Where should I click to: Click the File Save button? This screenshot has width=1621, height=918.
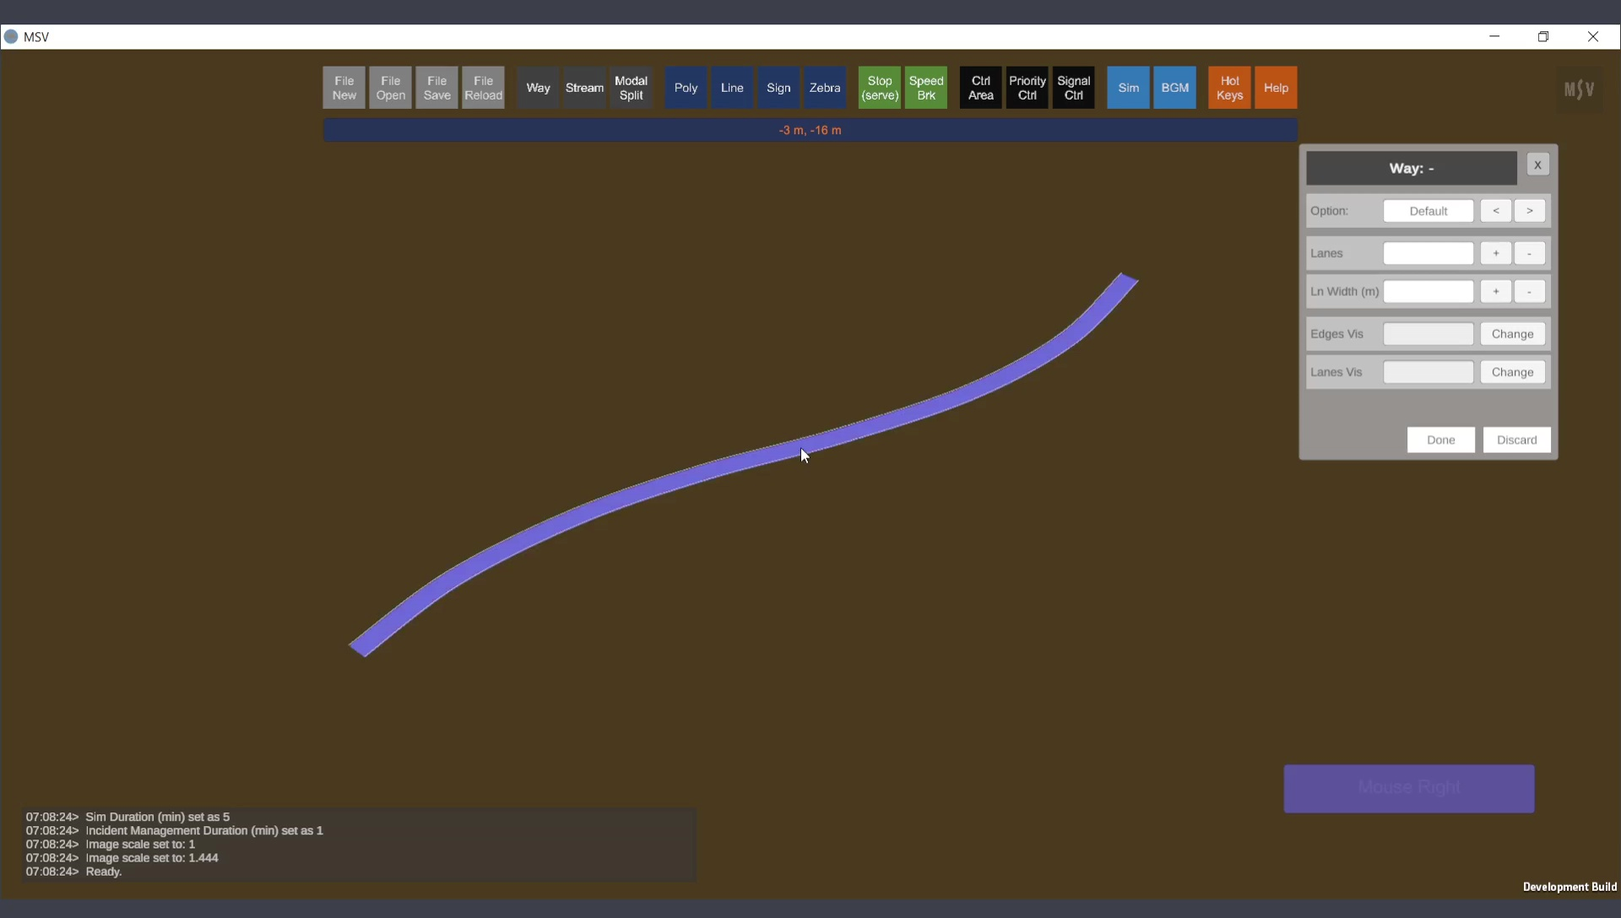[x=436, y=88]
